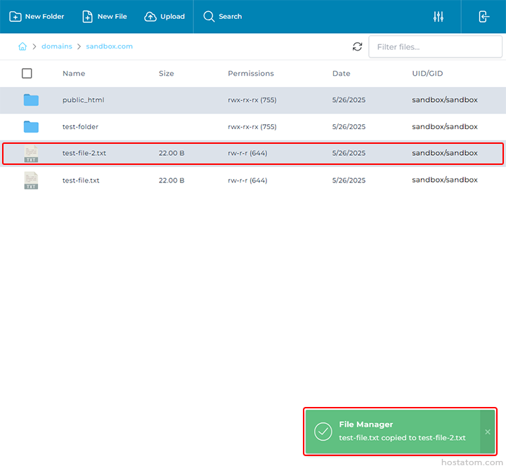This screenshot has width=506, height=468.
Task: Open the Upload option
Action: click(164, 17)
